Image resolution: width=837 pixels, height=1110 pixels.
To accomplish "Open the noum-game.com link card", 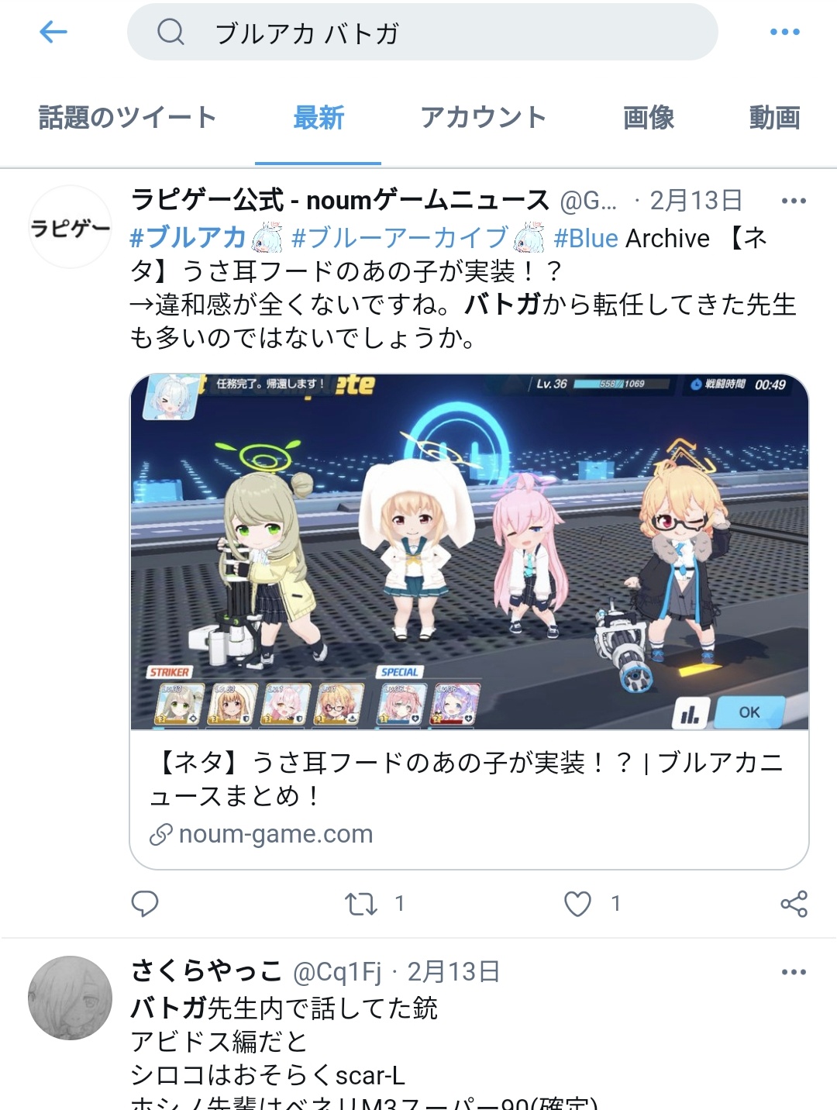I will 470,799.
